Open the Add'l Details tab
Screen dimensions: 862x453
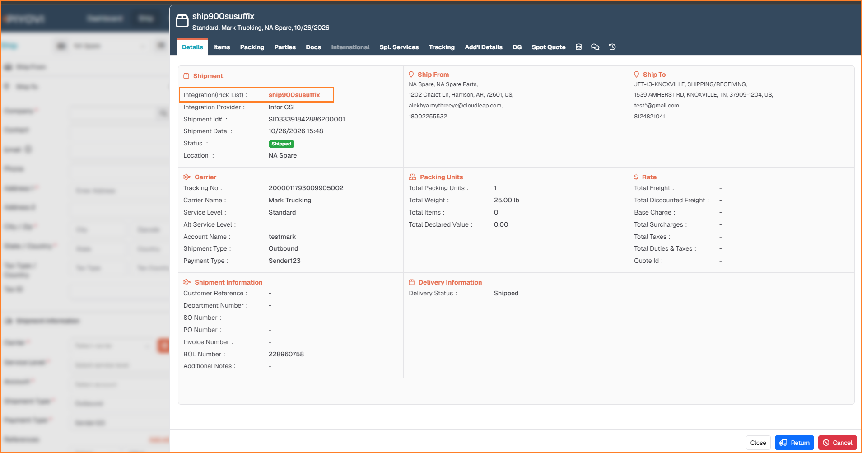tap(484, 47)
